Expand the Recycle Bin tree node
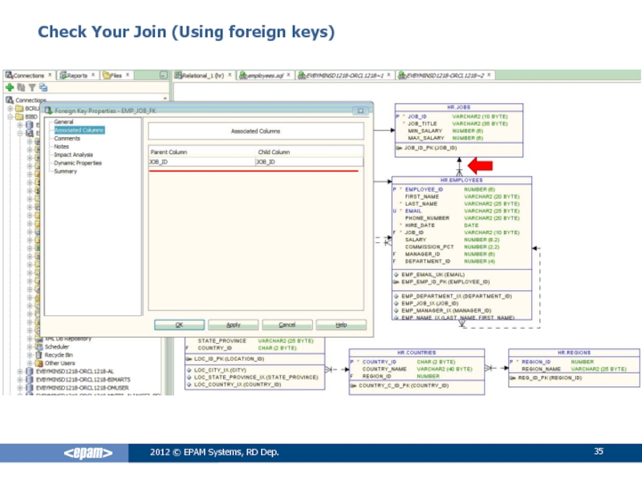Viewport: 642px width, 481px height. click(30, 354)
